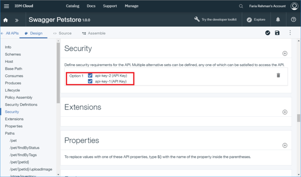The height and width of the screenshot is (177, 301).
Task: Open the user account avatar
Action: tap(294, 6)
